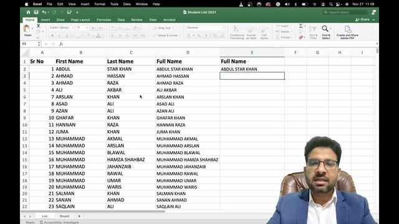Expand the Find & Select dropdown arrow
The image size is (399, 224).
tap(330, 29)
